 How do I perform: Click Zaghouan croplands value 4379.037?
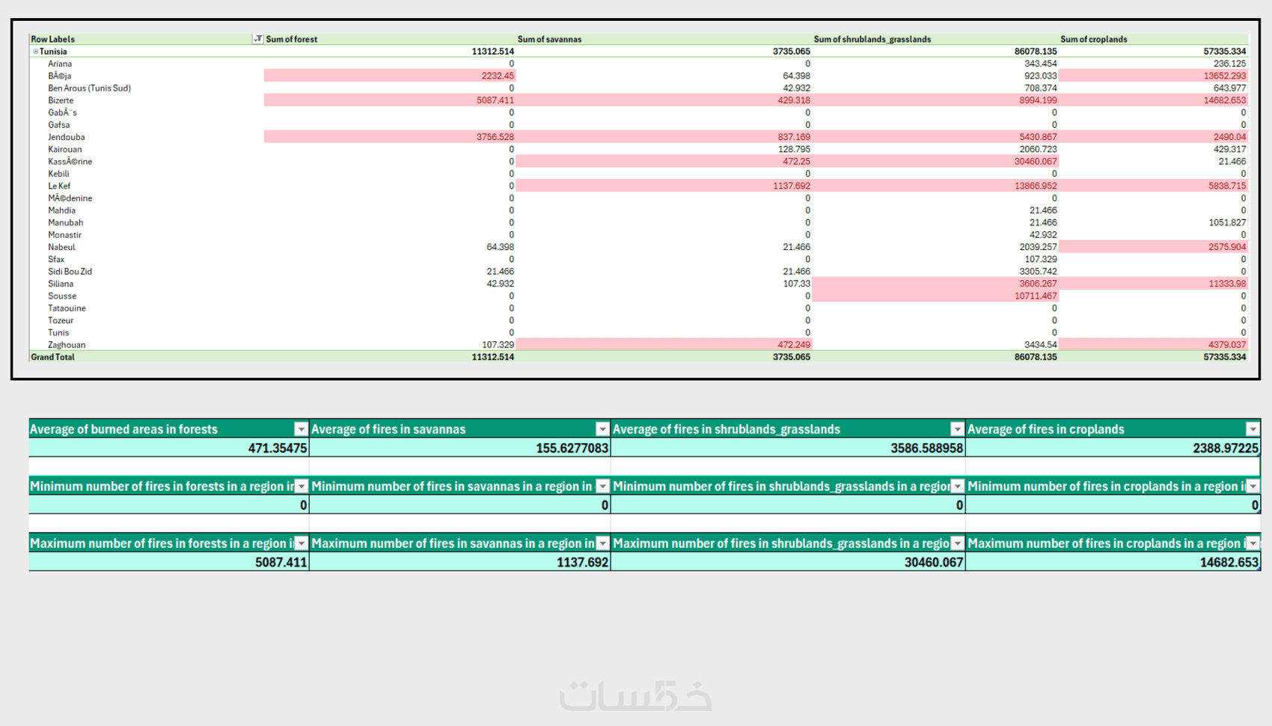pyautogui.click(x=1227, y=345)
